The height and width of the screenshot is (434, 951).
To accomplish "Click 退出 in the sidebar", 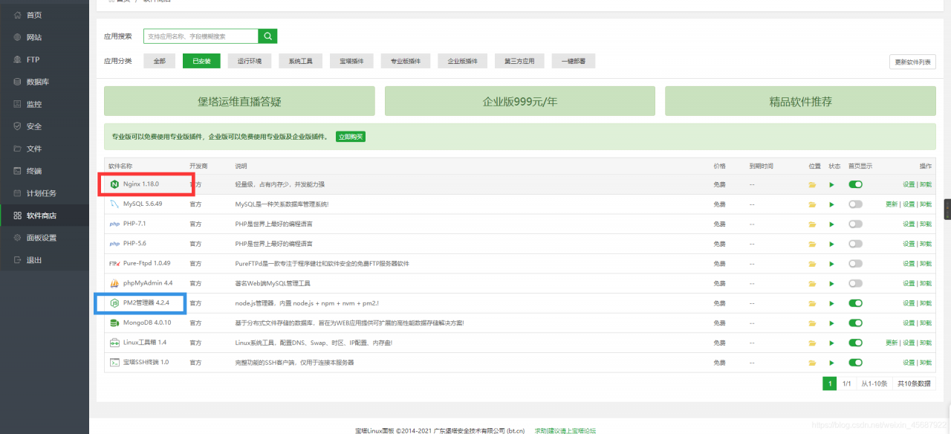I will point(45,260).
